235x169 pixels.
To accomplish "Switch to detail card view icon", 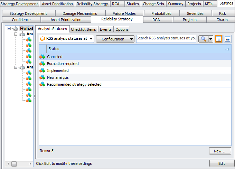I will (227, 39).
